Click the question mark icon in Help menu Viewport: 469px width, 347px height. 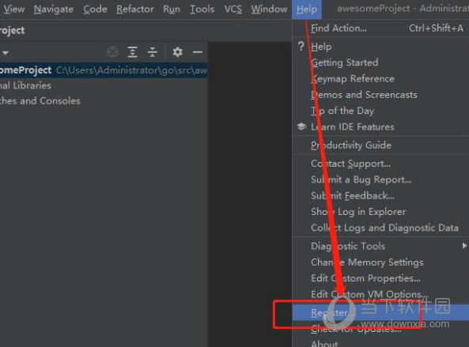click(x=301, y=47)
